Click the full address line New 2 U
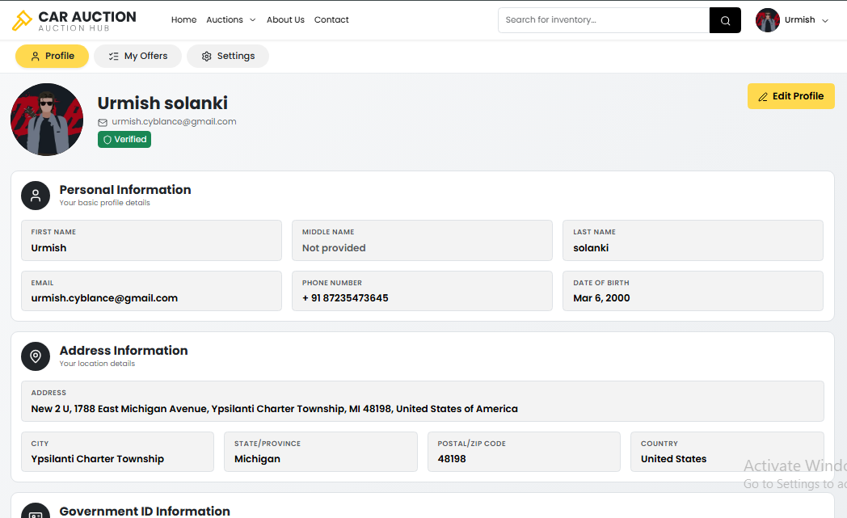847x518 pixels. [x=275, y=409]
